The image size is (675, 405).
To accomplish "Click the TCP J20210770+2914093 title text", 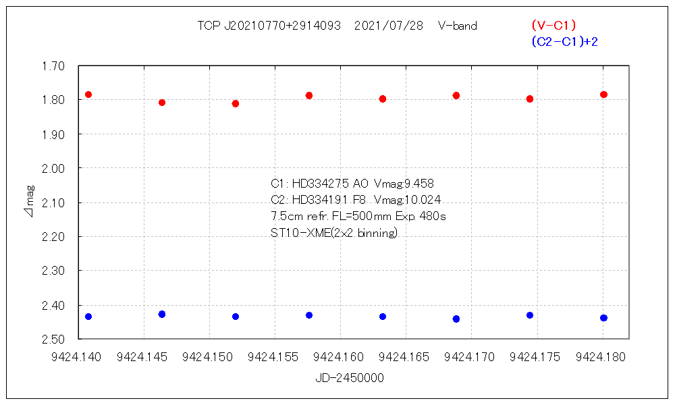I will (270, 26).
